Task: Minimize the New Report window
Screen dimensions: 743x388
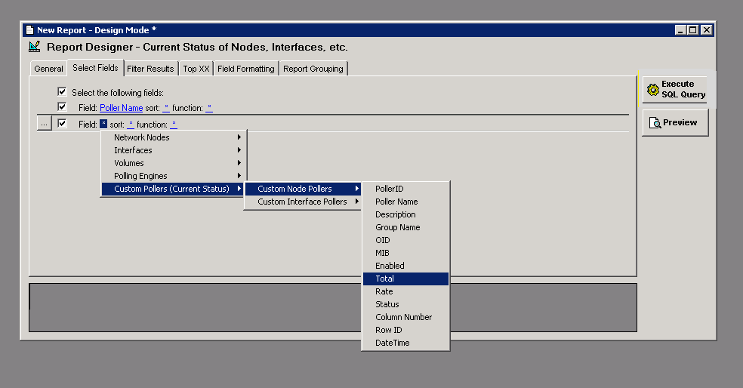Action: [x=680, y=30]
